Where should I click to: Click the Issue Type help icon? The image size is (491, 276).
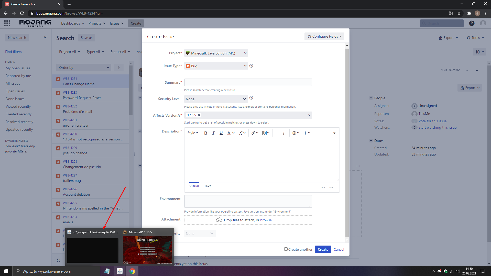coord(251,66)
